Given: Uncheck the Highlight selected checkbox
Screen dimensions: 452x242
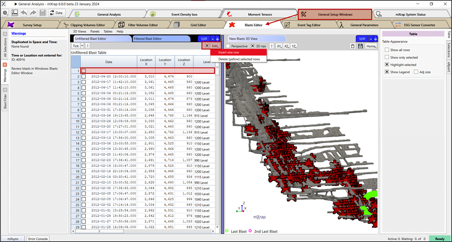Looking at the screenshot, I should click(387, 65).
